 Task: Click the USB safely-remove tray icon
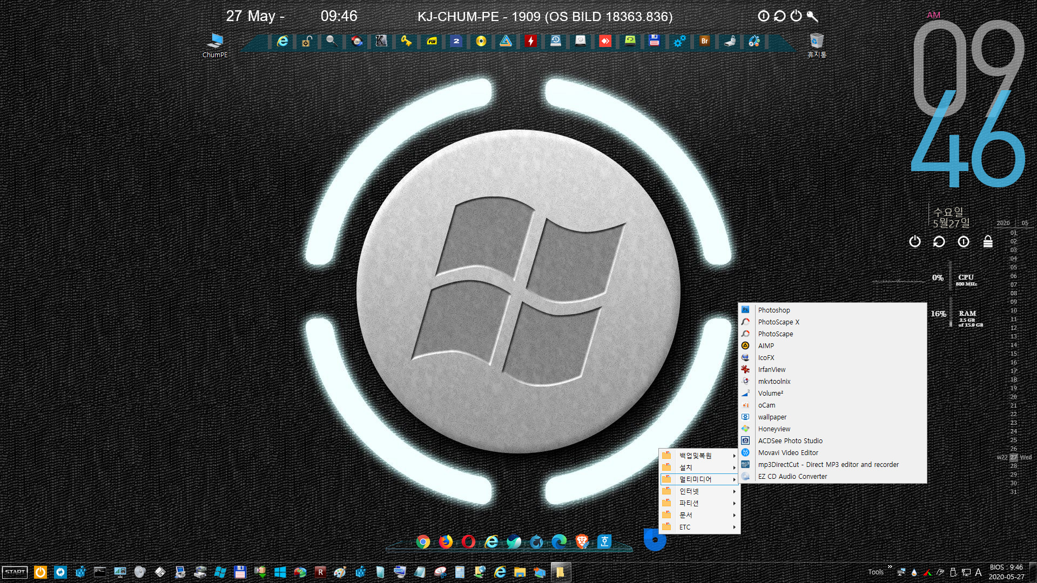[x=953, y=572]
